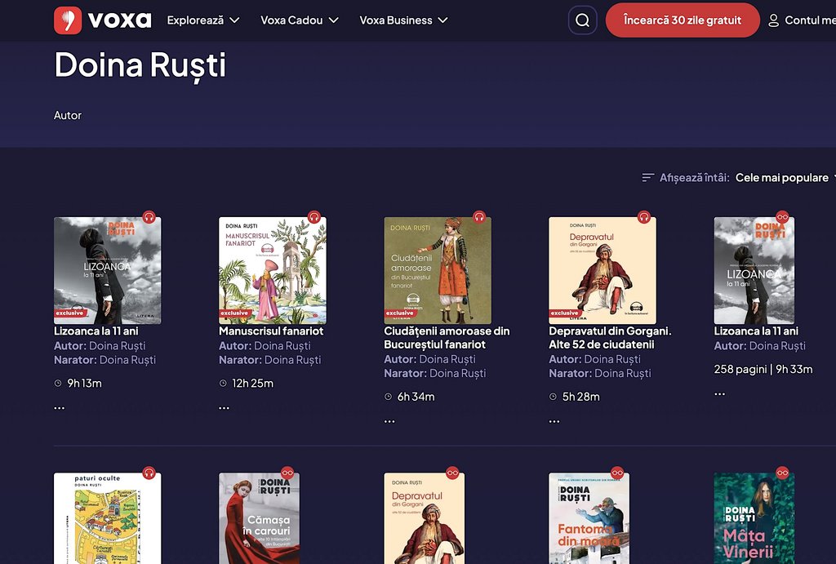
Task: Open Manuscrisul fanariot title link
Action: point(271,331)
